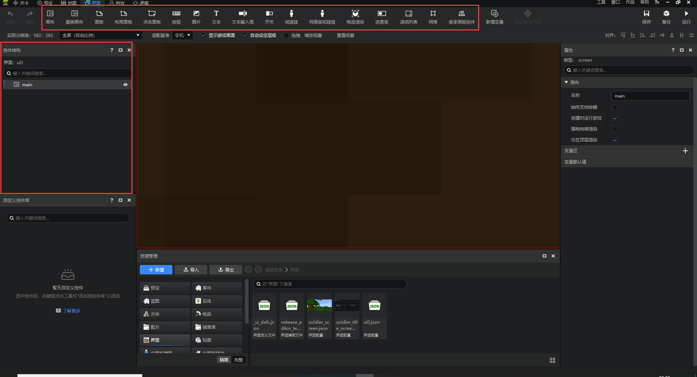Image resolution: width=697 pixels, height=377 pixels.
Task: Choose the 文本 text tool
Action: [216, 17]
